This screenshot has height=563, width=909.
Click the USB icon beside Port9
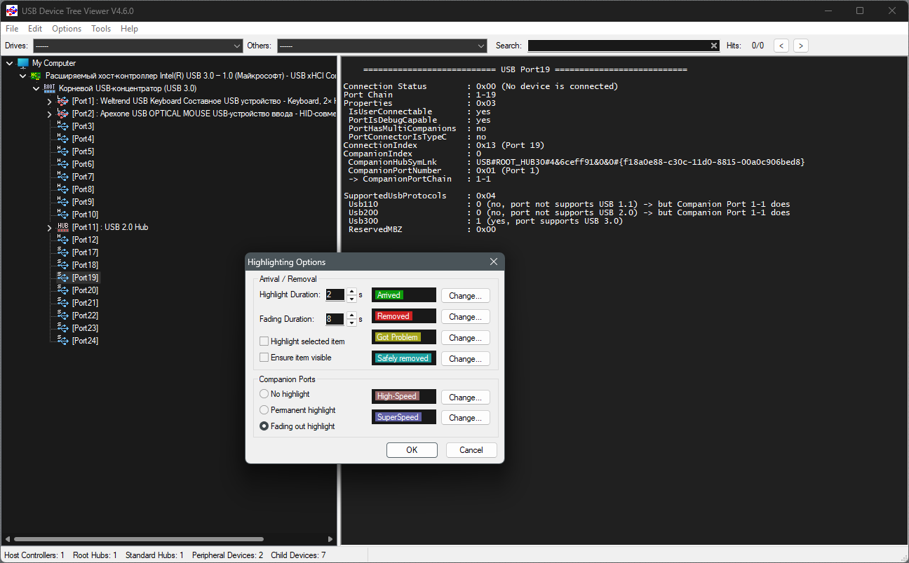click(x=62, y=202)
